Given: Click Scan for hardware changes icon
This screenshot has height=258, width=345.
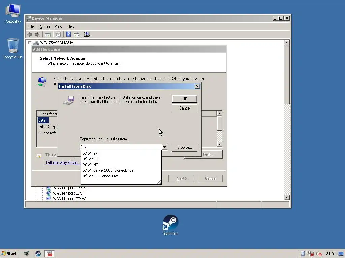Looking at the screenshot, I should pyautogui.click(x=87, y=35).
